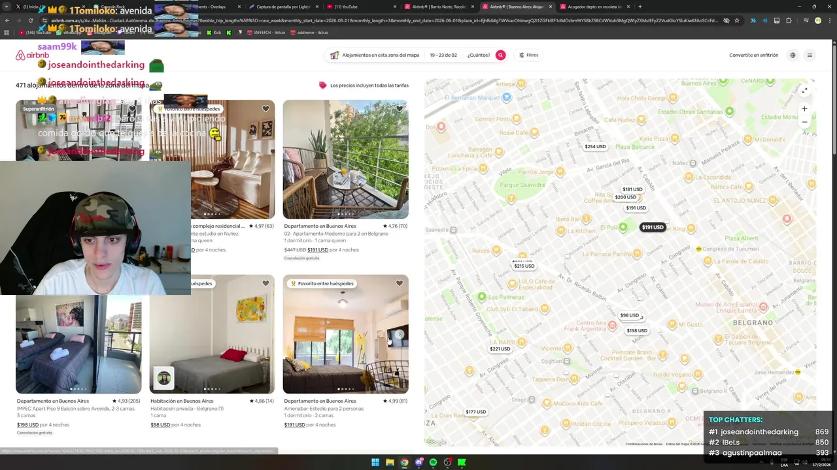
Task: Open the language globe icon
Action: coord(793,55)
